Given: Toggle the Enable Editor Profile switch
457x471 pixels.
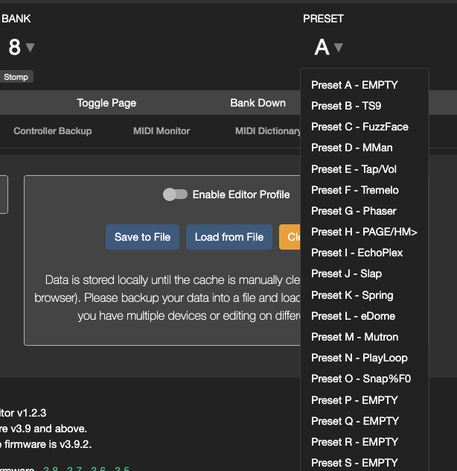Looking at the screenshot, I should pyautogui.click(x=175, y=195).
